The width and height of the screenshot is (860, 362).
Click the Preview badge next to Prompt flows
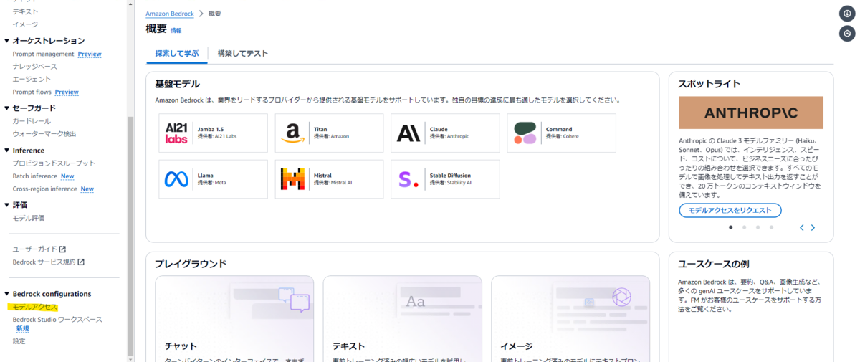(x=67, y=92)
